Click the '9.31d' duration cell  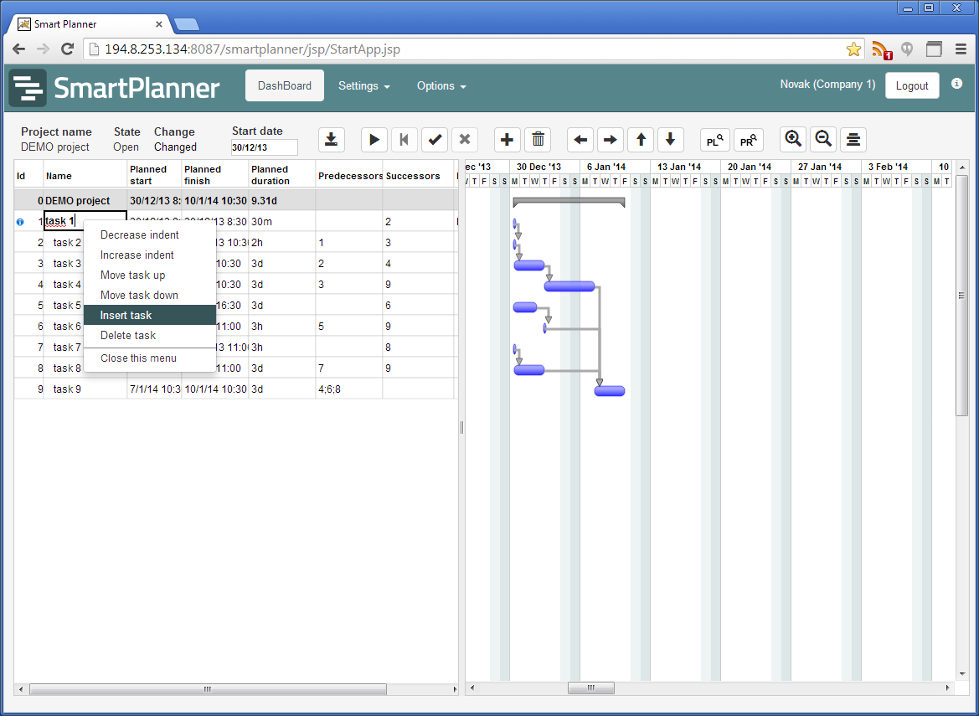pos(281,200)
